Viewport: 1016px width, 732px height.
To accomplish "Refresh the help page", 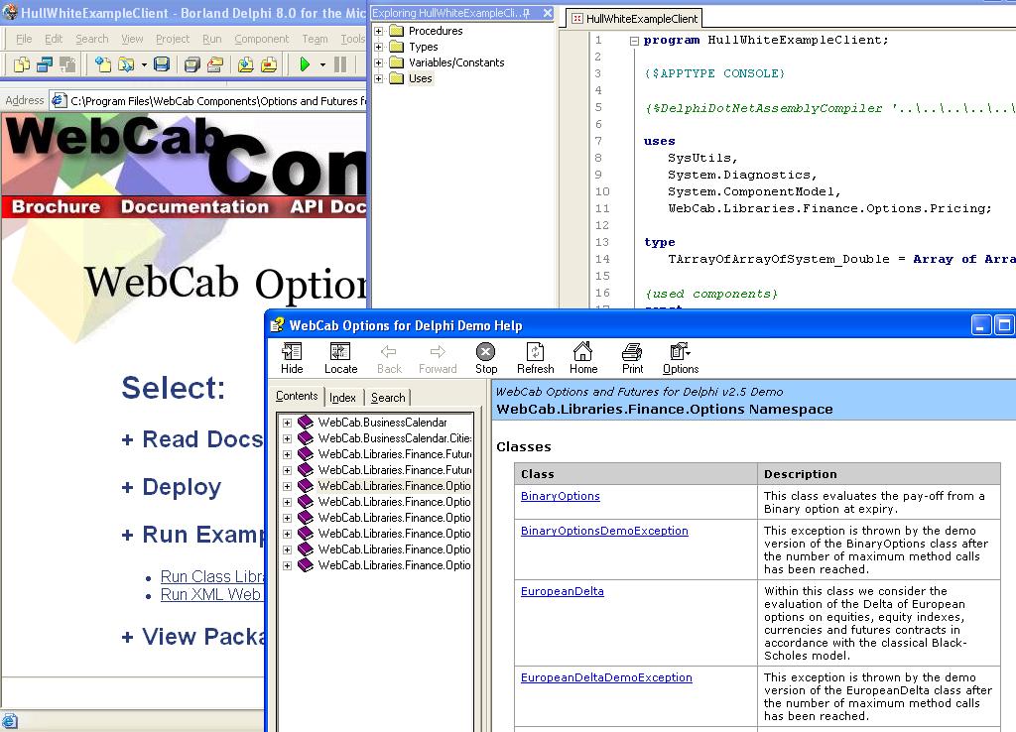I will coord(535,358).
